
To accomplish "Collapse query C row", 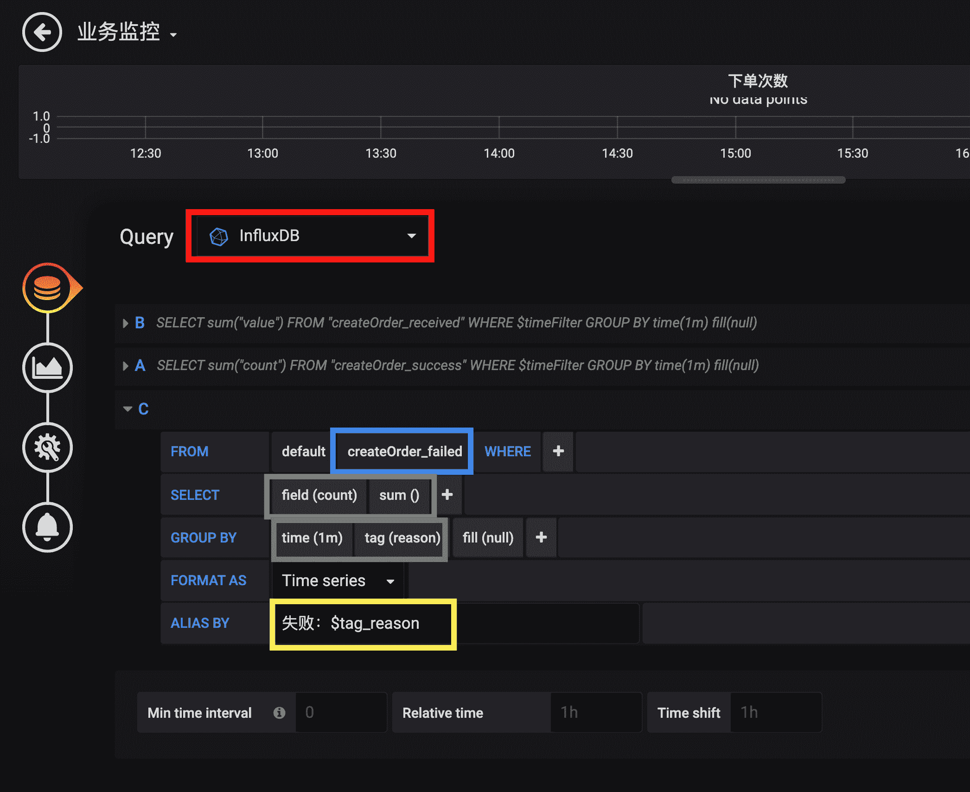I will (x=128, y=409).
